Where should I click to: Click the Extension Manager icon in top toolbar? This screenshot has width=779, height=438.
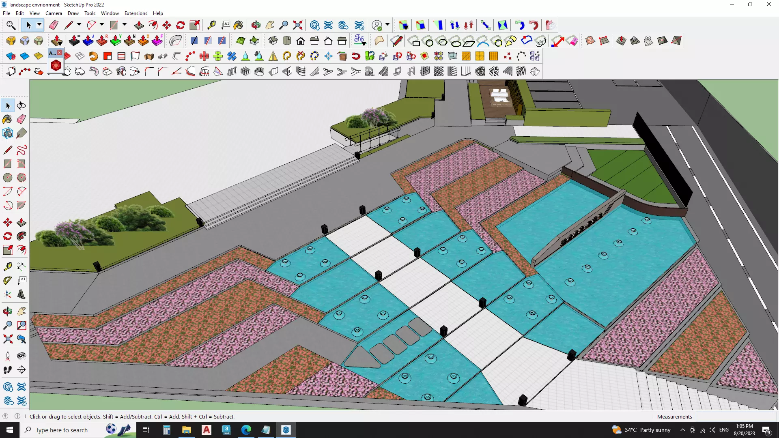(359, 25)
